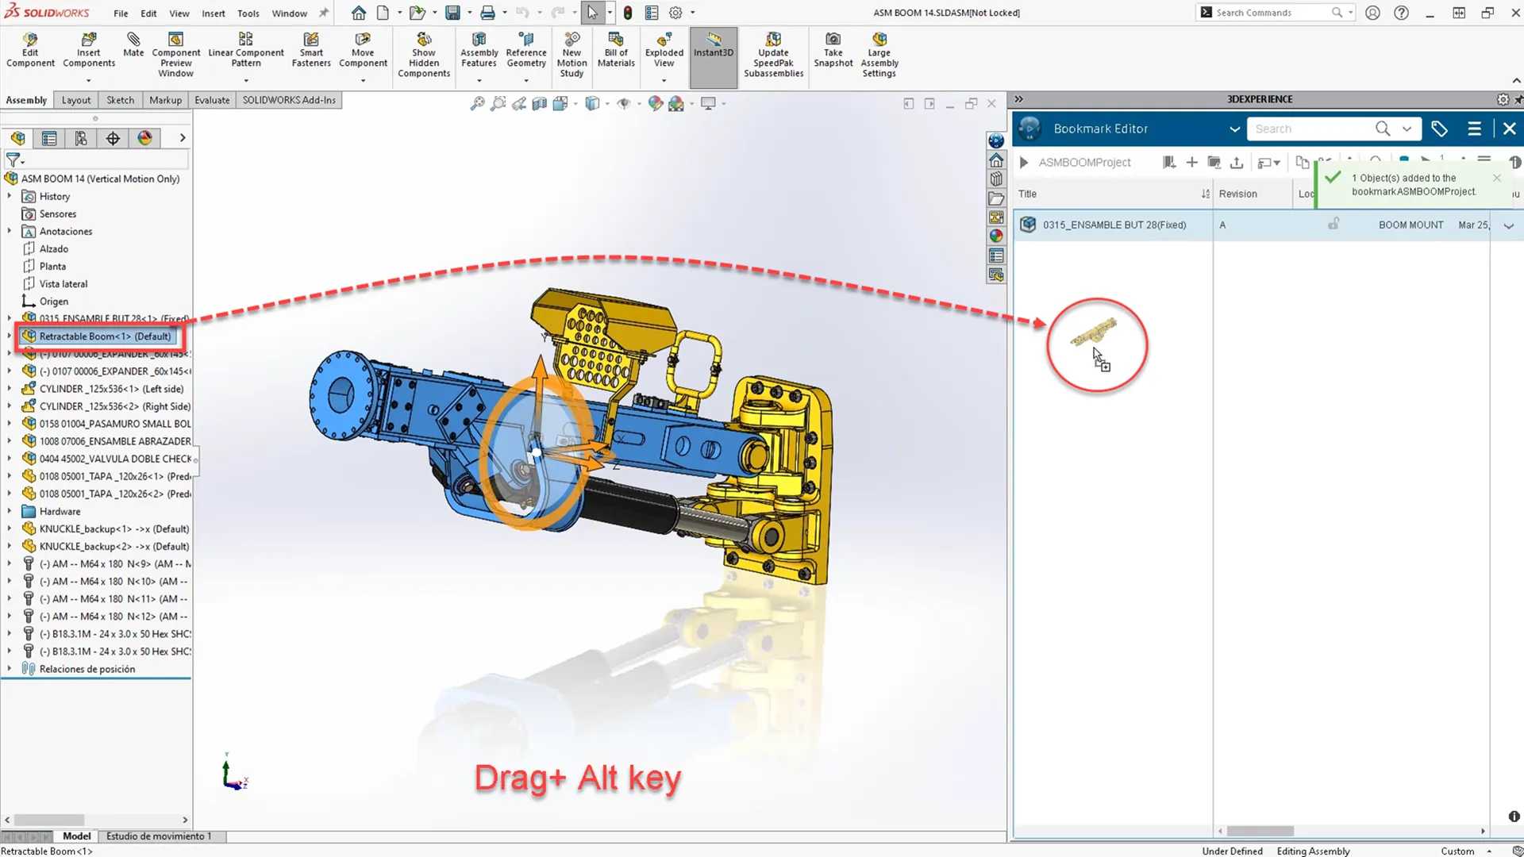Open the Insert menu
The image size is (1524, 857).
point(213,13)
